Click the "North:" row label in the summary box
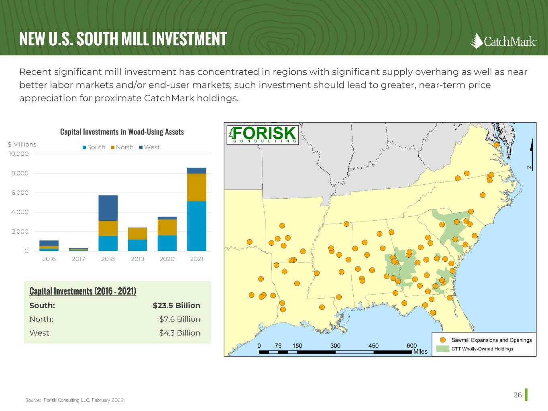 (41, 319)
